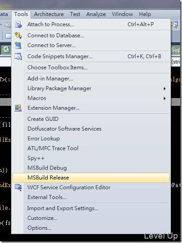This screenshot has height=243, width=182.
Task: Open the Tools menu
Action: click(x=21, y=14)
